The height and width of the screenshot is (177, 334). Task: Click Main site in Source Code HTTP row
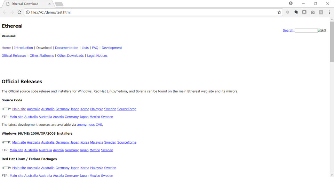pos(19,109)
